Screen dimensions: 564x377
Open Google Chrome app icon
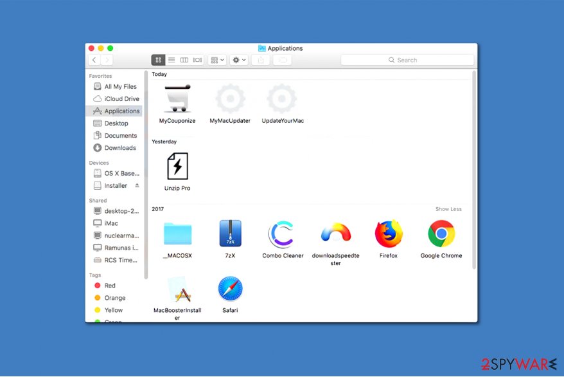pos(441,234)
